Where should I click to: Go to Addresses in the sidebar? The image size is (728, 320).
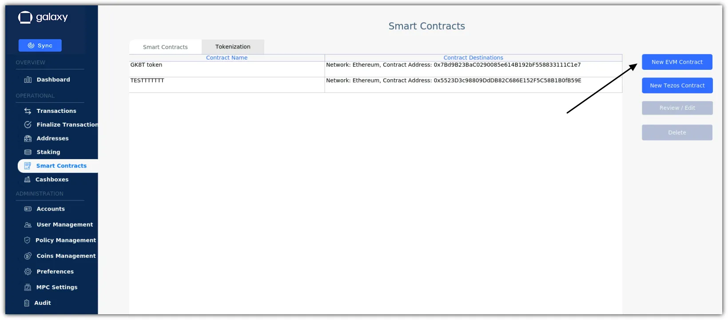52,139
